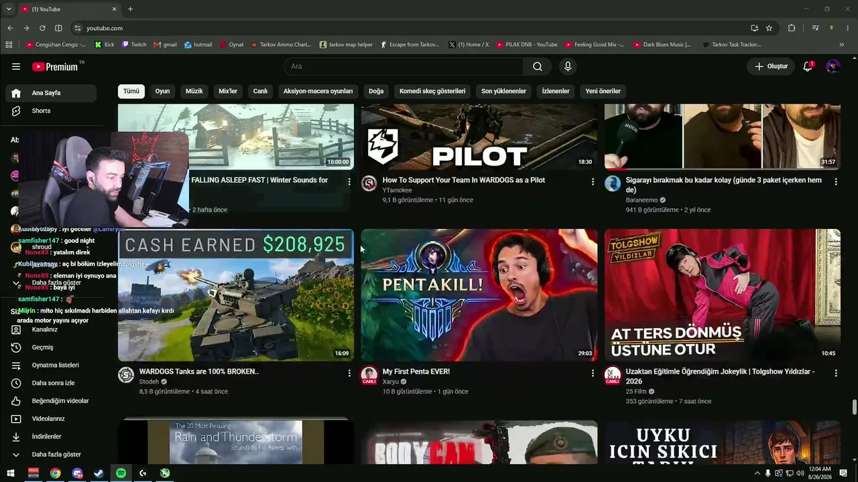The width and height of the screenshot is (858, 482).
Task: Click the search magnifier button
Action: 538,66
